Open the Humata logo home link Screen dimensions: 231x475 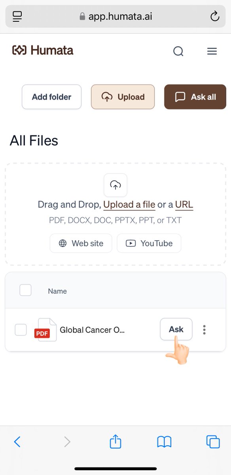coord(43,50)
